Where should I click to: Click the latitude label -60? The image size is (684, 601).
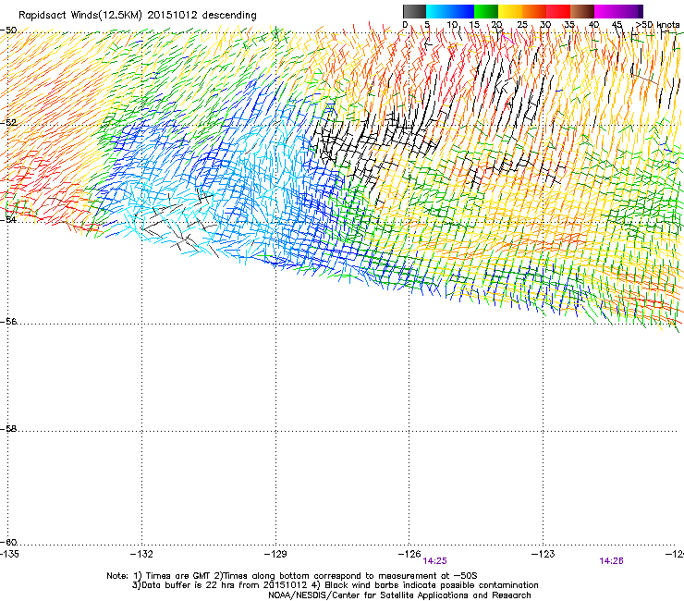8,542
